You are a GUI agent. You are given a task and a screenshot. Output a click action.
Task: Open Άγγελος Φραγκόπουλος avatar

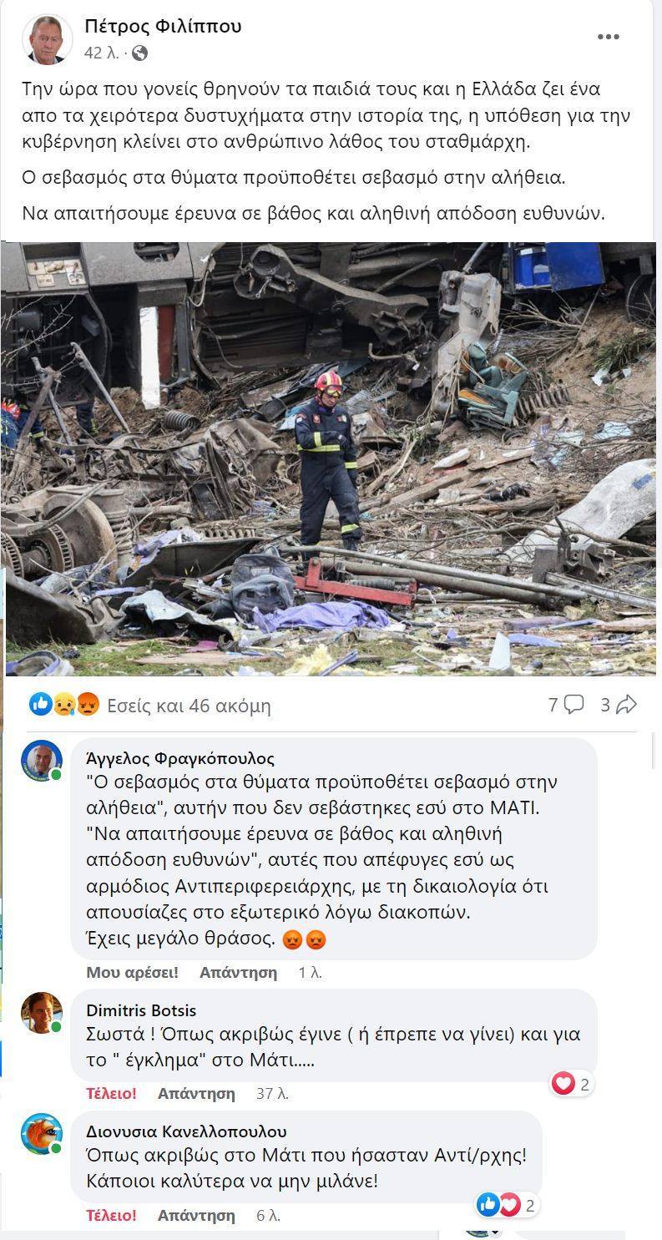tap(42, 761)
